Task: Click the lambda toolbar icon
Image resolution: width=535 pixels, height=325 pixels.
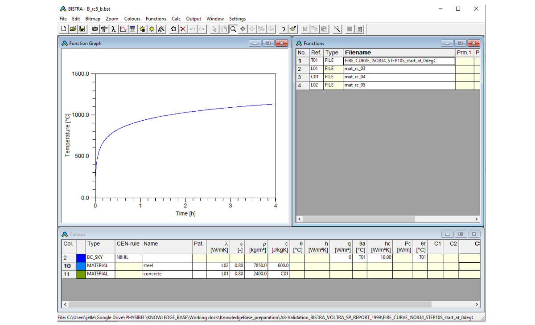Action: click(113, 29)
